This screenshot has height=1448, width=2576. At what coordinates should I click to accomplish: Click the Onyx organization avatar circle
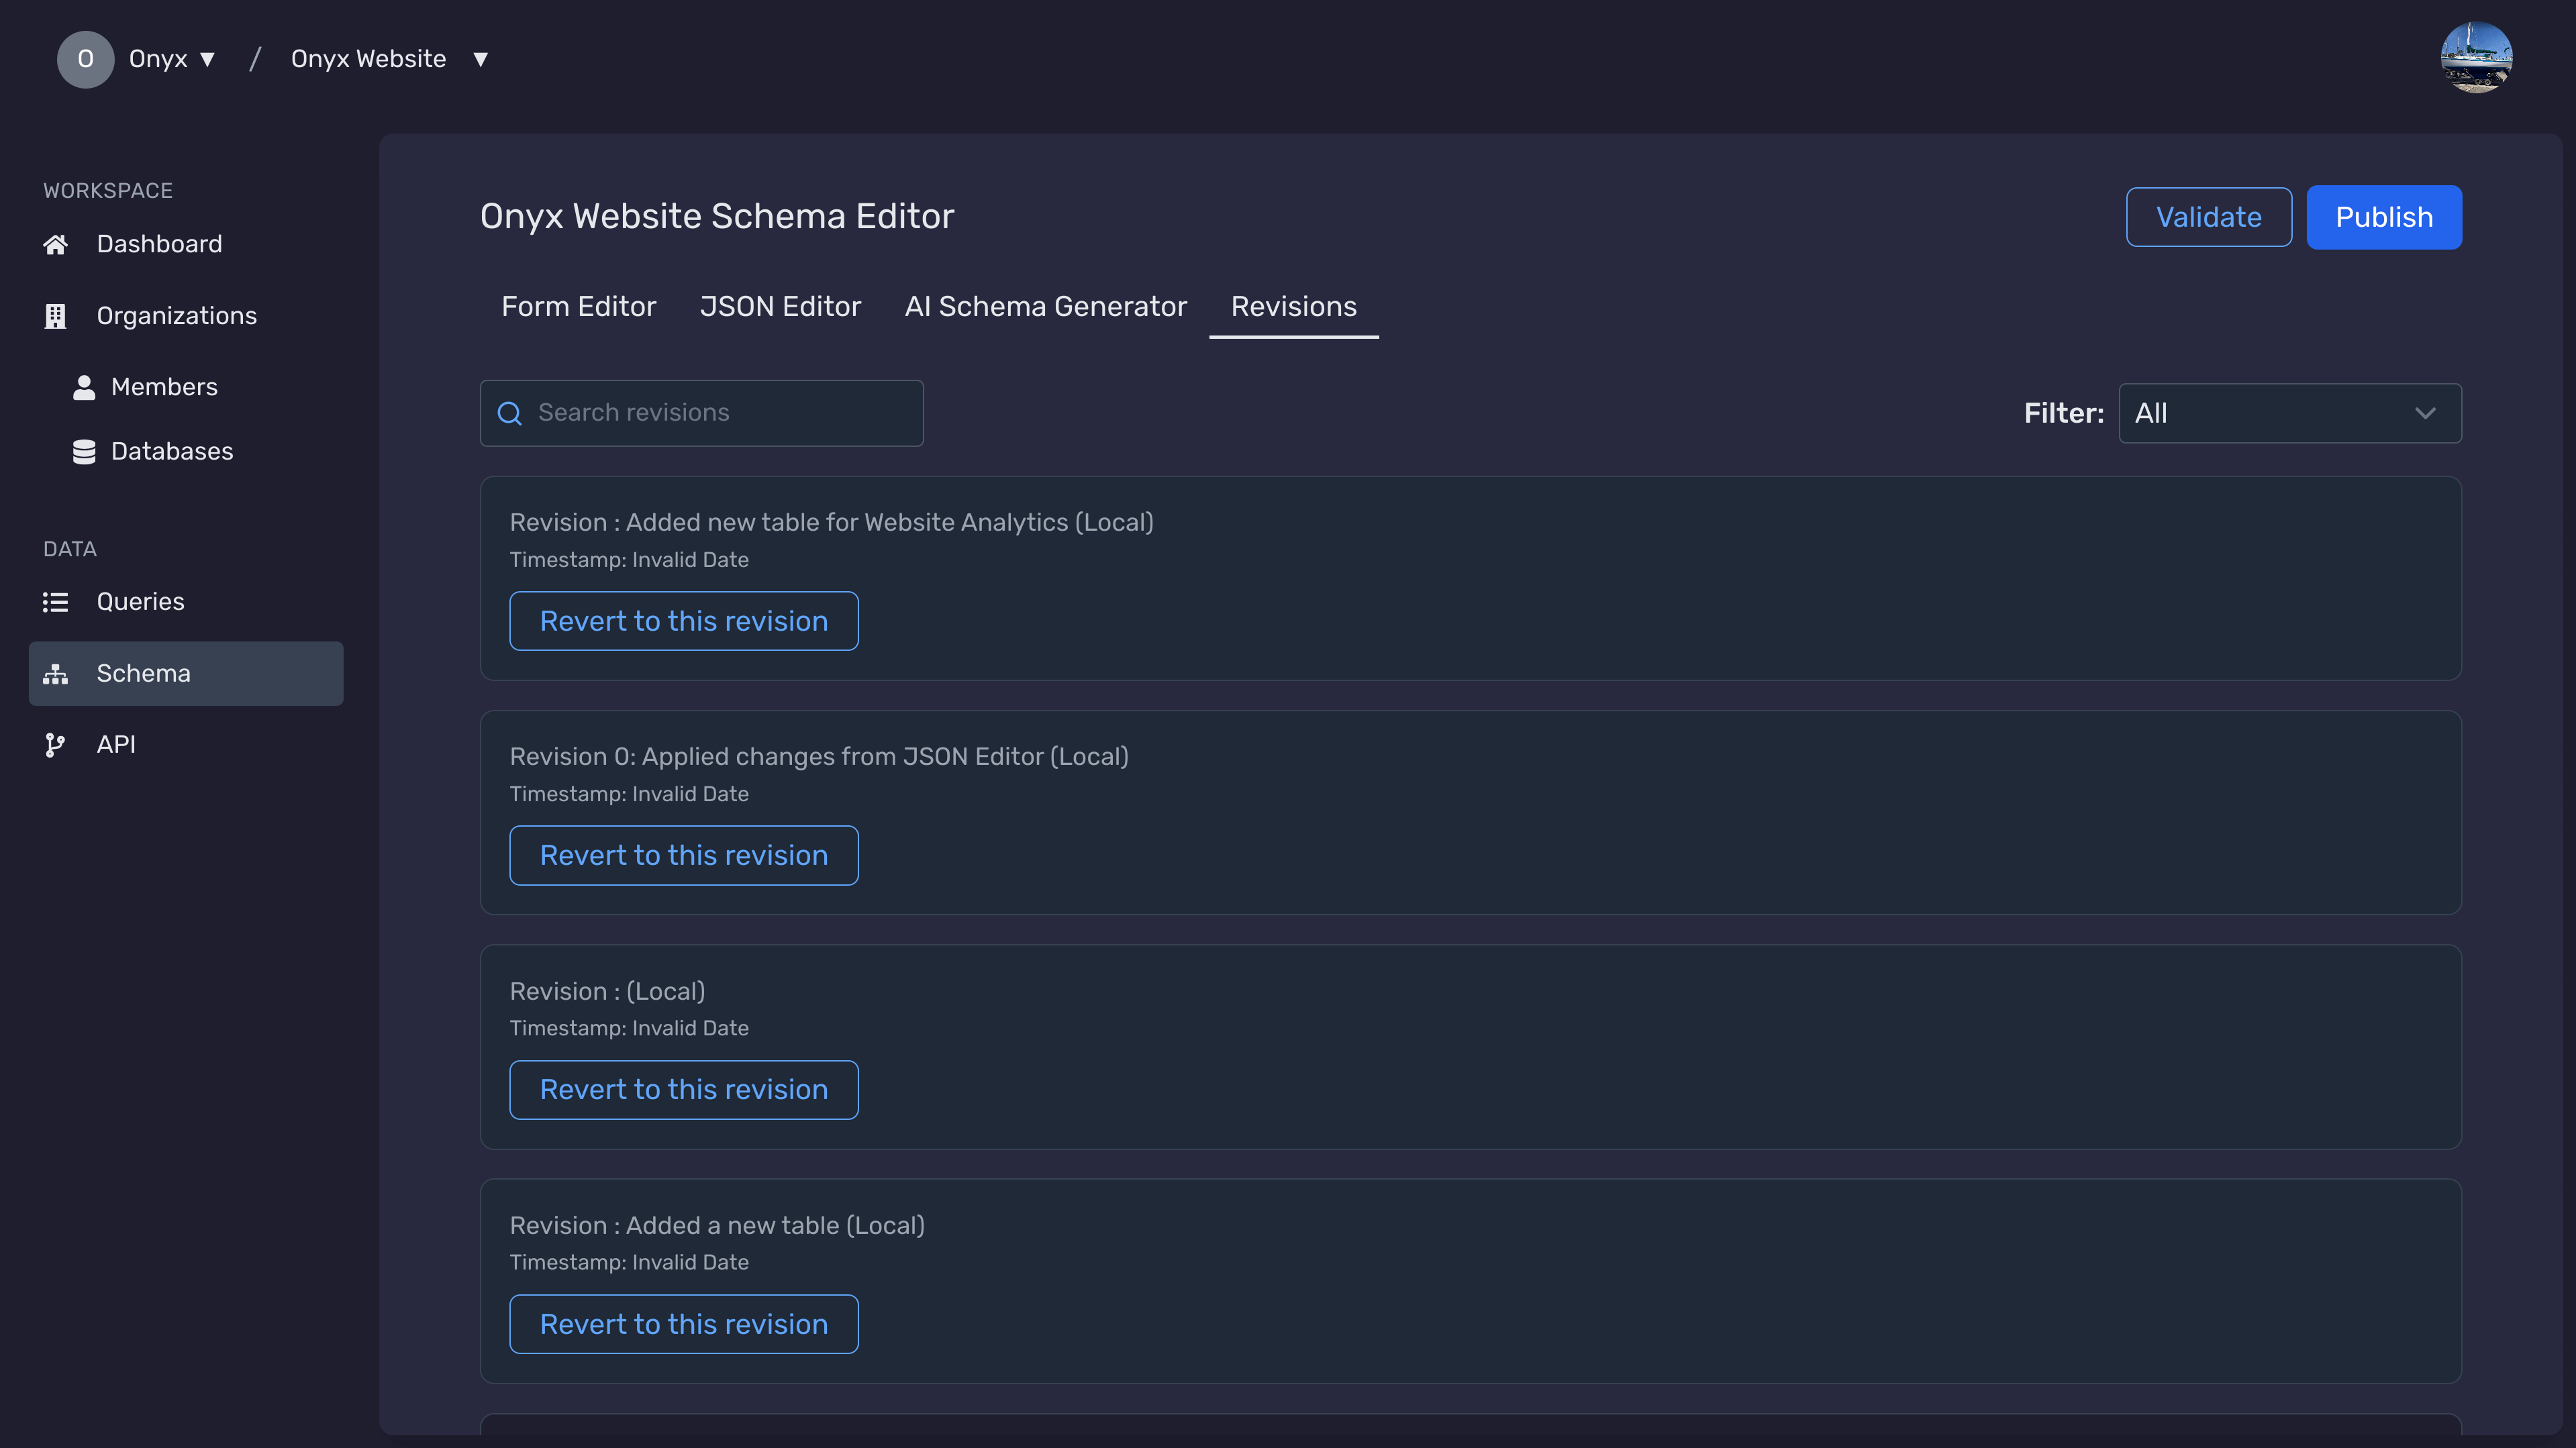tap(85, 59)
